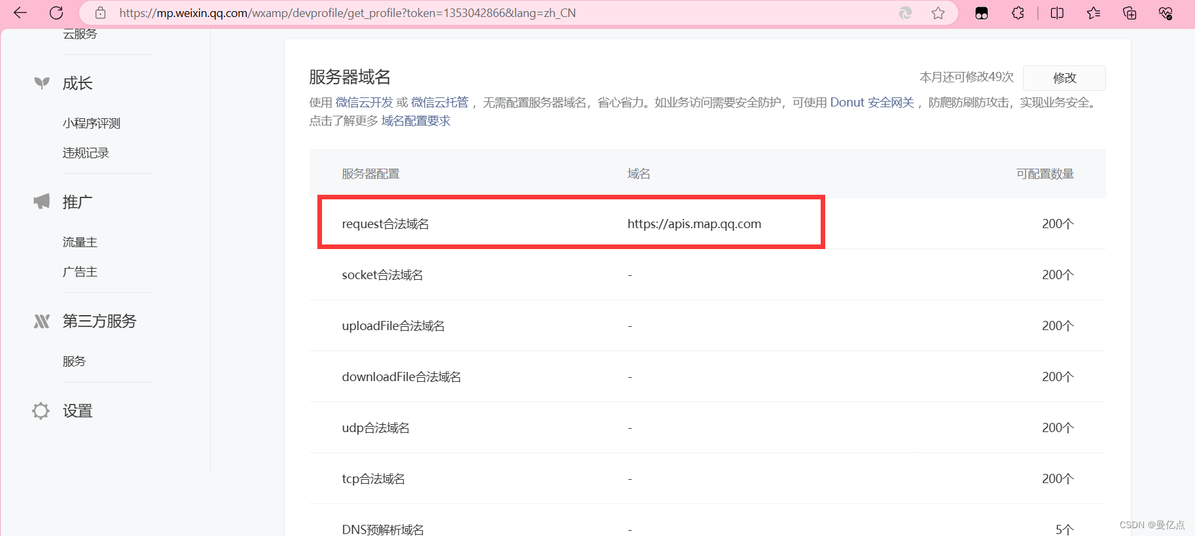
Task: Open 服务 under 第三方服务
Action: [x=74, y=361]
